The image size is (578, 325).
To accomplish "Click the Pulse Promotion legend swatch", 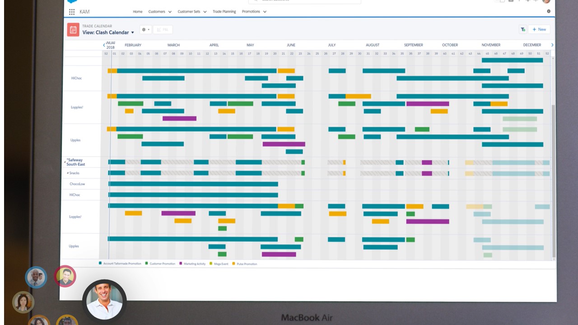I will pos(233,263).
